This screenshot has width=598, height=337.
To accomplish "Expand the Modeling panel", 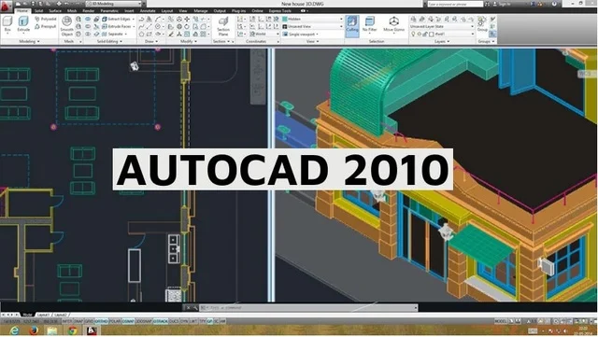I will [x=29, y=41].
